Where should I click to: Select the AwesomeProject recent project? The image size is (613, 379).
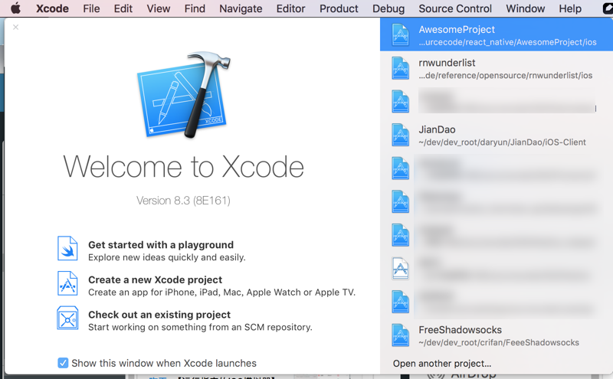tap(497, 34)
